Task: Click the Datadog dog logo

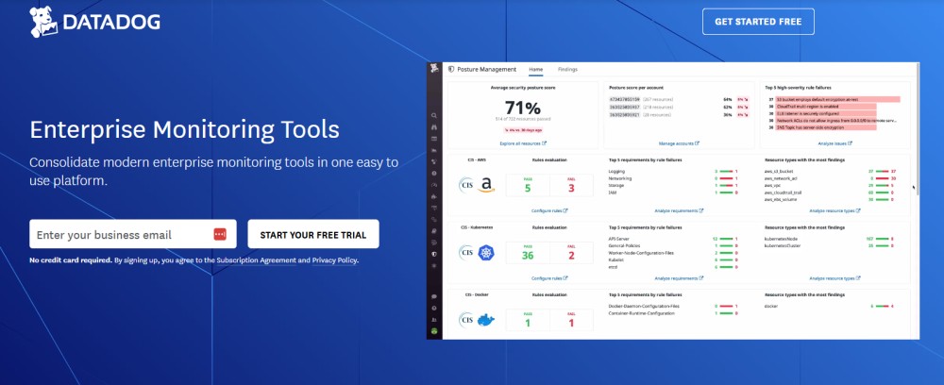Action: (x=41, y=21)
